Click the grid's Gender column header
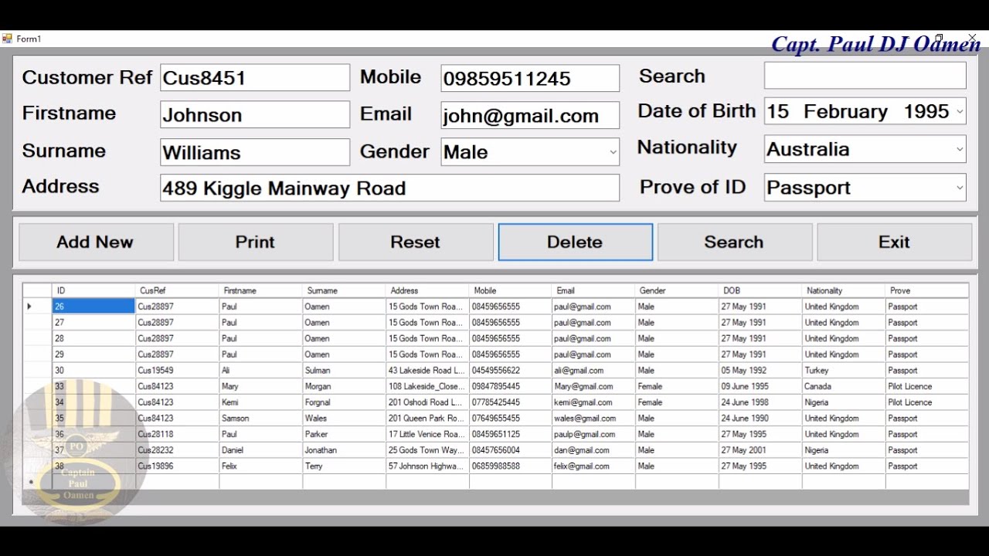The image size is (989, 556). click(677, 290)
